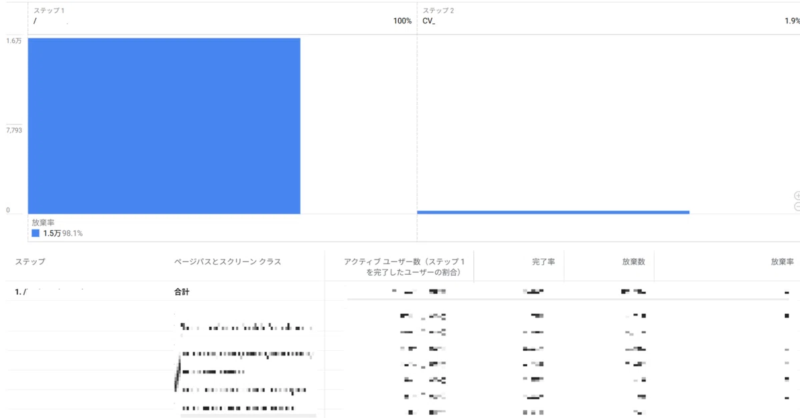Viewport: 800px width, 418px height.
Task: Click the CV_ step name
Action: point(429,21)
